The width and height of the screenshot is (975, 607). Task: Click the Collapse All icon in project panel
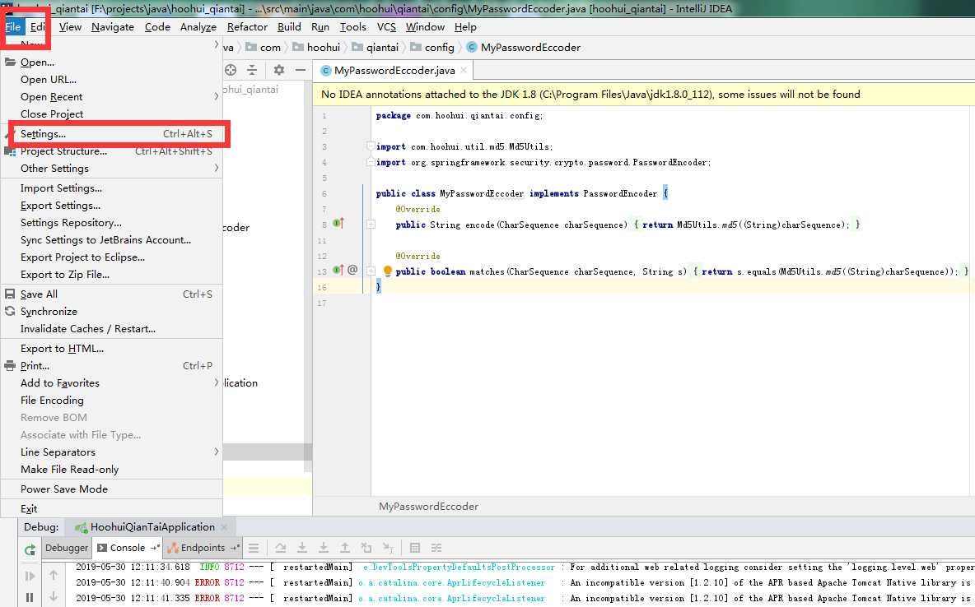point(252,71)
